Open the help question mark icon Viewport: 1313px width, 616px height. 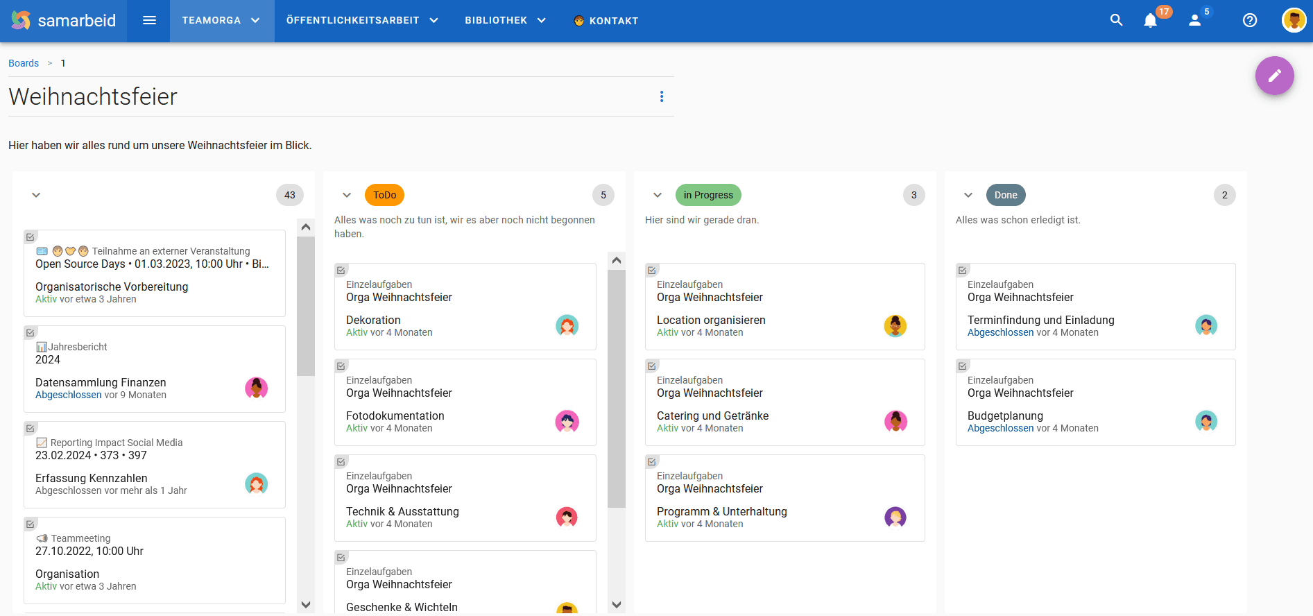pyautogui.click(x=1250, y=20)
